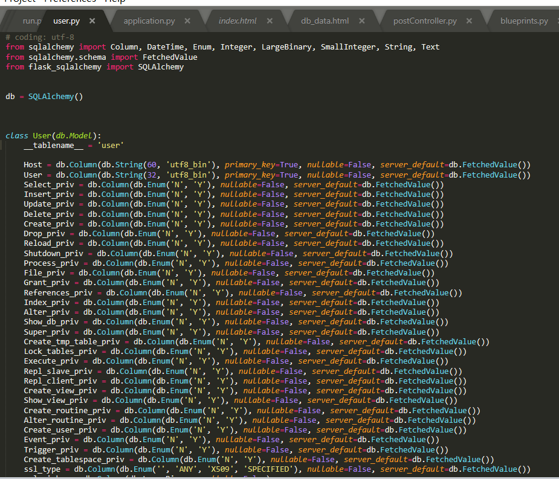The image size is (559, 479).
Task: Close the postController.py tab
Action: click(469, 21)
